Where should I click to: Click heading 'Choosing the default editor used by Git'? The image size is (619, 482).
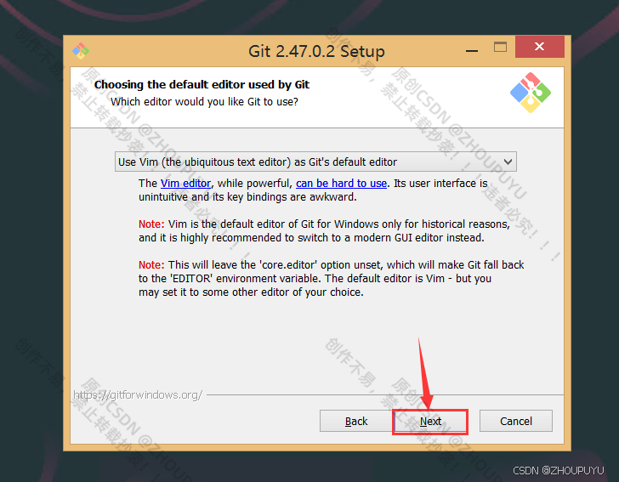202,84
